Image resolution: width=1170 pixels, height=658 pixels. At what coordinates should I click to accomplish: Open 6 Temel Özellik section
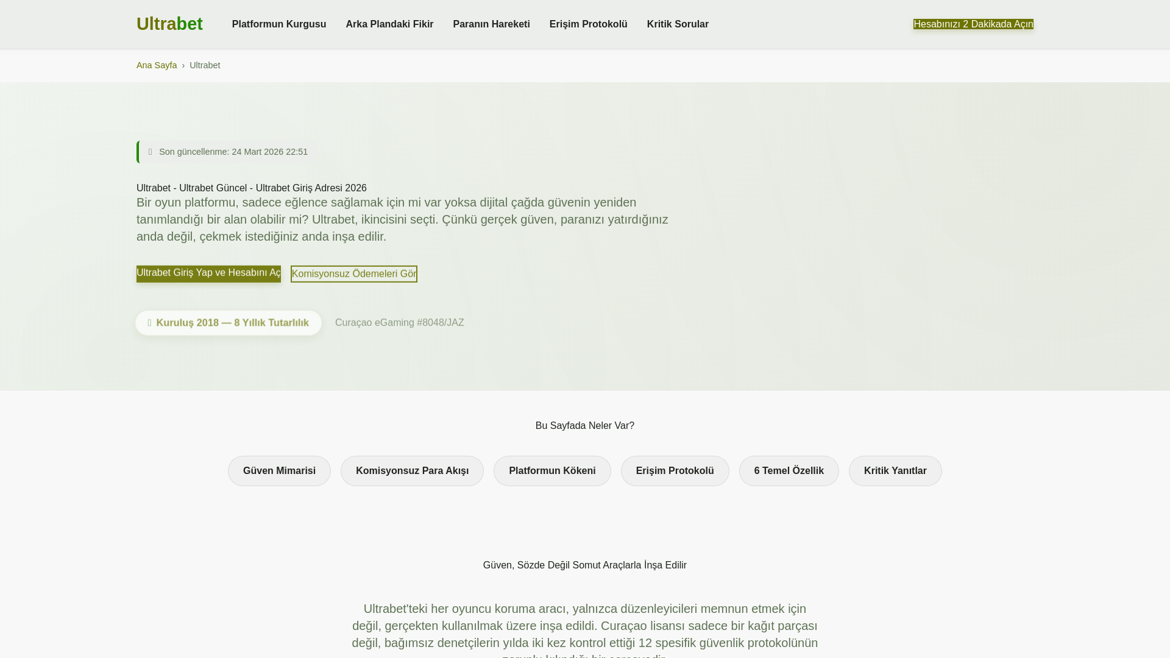(x=789, y=471)
